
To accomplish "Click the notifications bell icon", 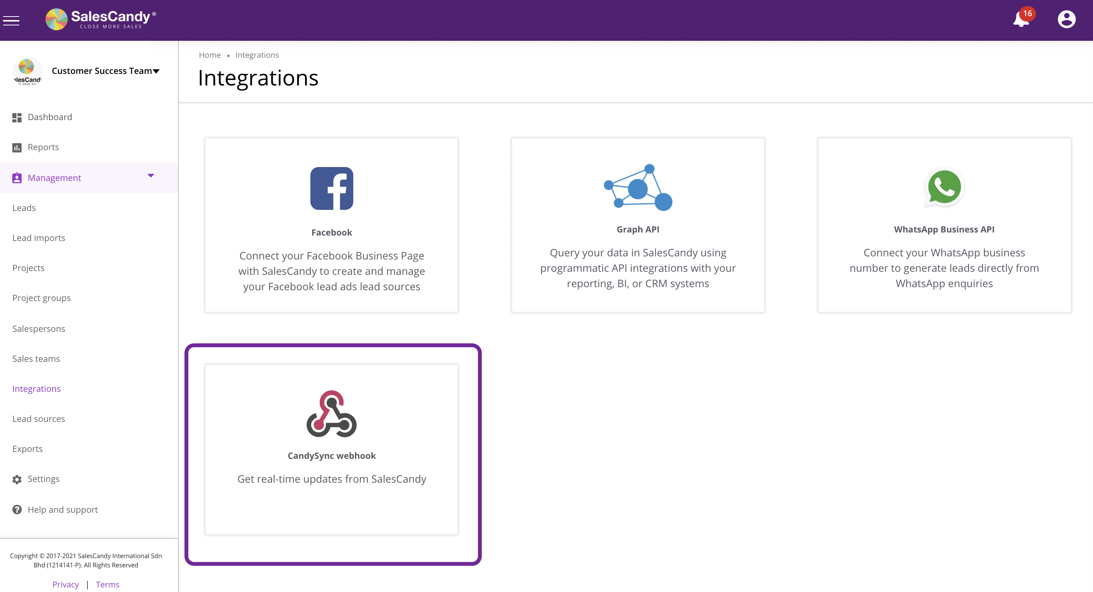I will (x=1021, y=20).
